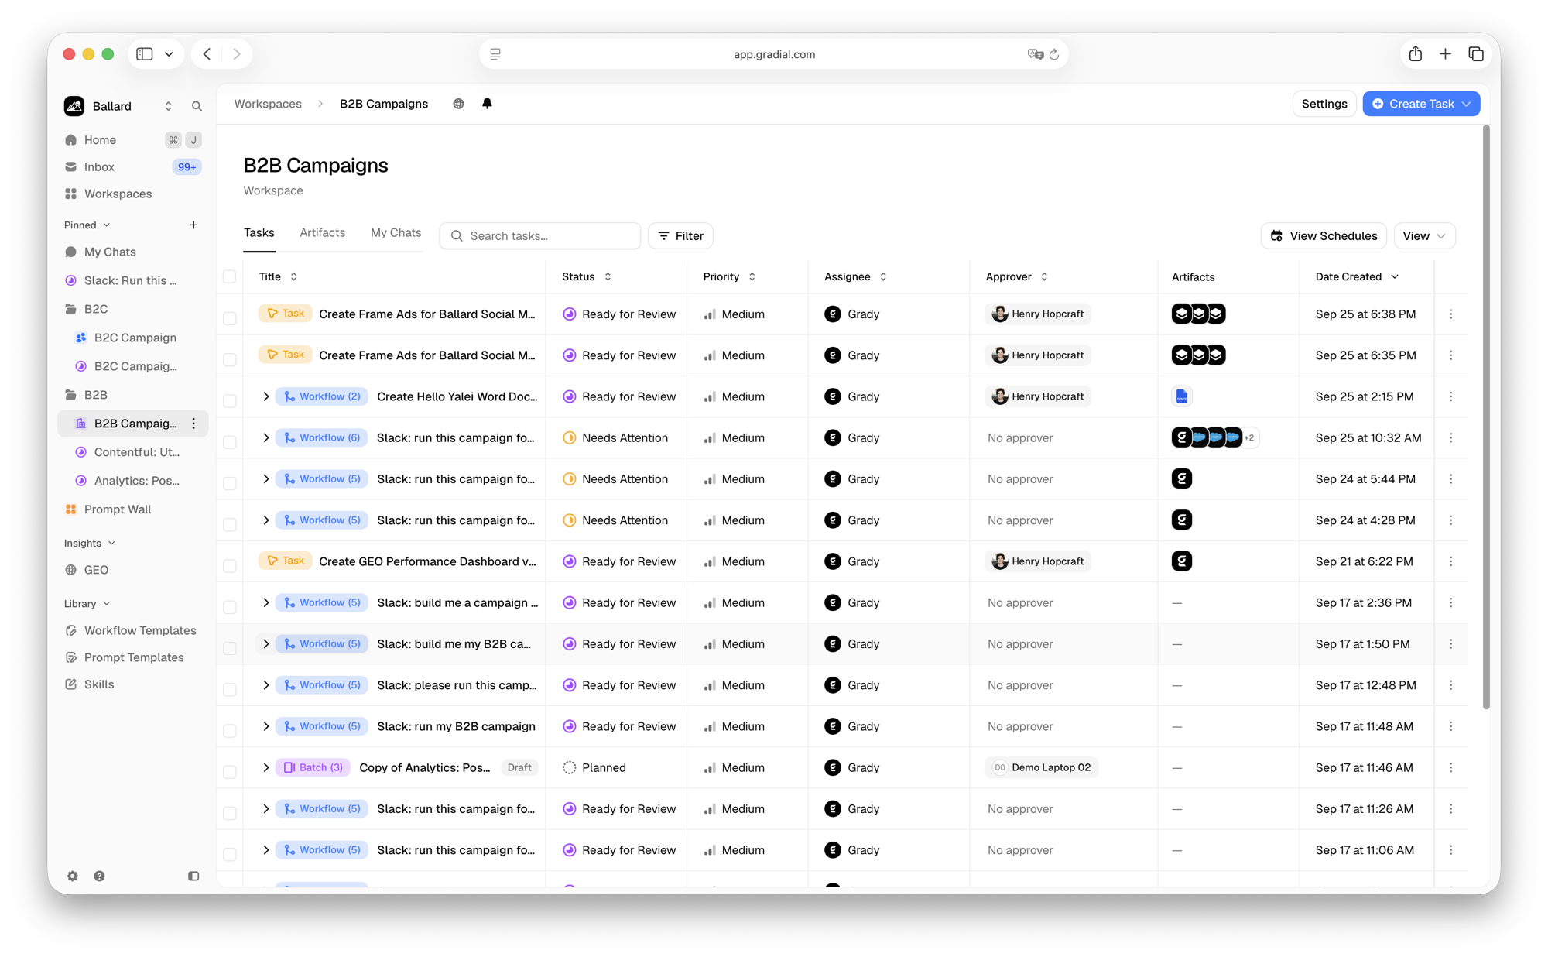Image resolution: width=1548 pixels, height=957 pixels.
Task: Show Safari tab overview icon
Action: 1476,53
